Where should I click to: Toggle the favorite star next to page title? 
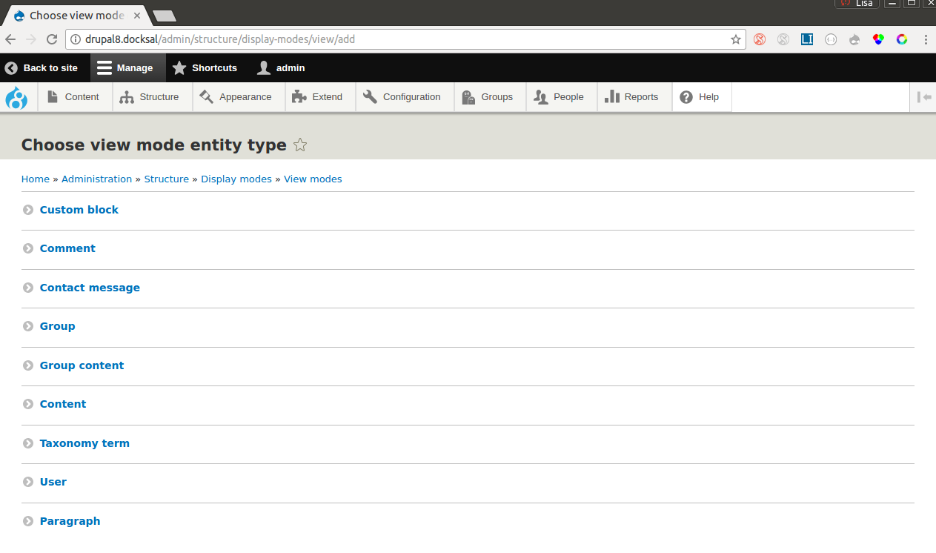300,145
